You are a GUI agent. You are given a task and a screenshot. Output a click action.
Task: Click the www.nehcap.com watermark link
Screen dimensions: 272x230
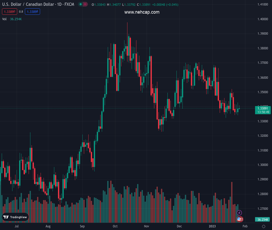pyautogui.click(x=142, y=12)
